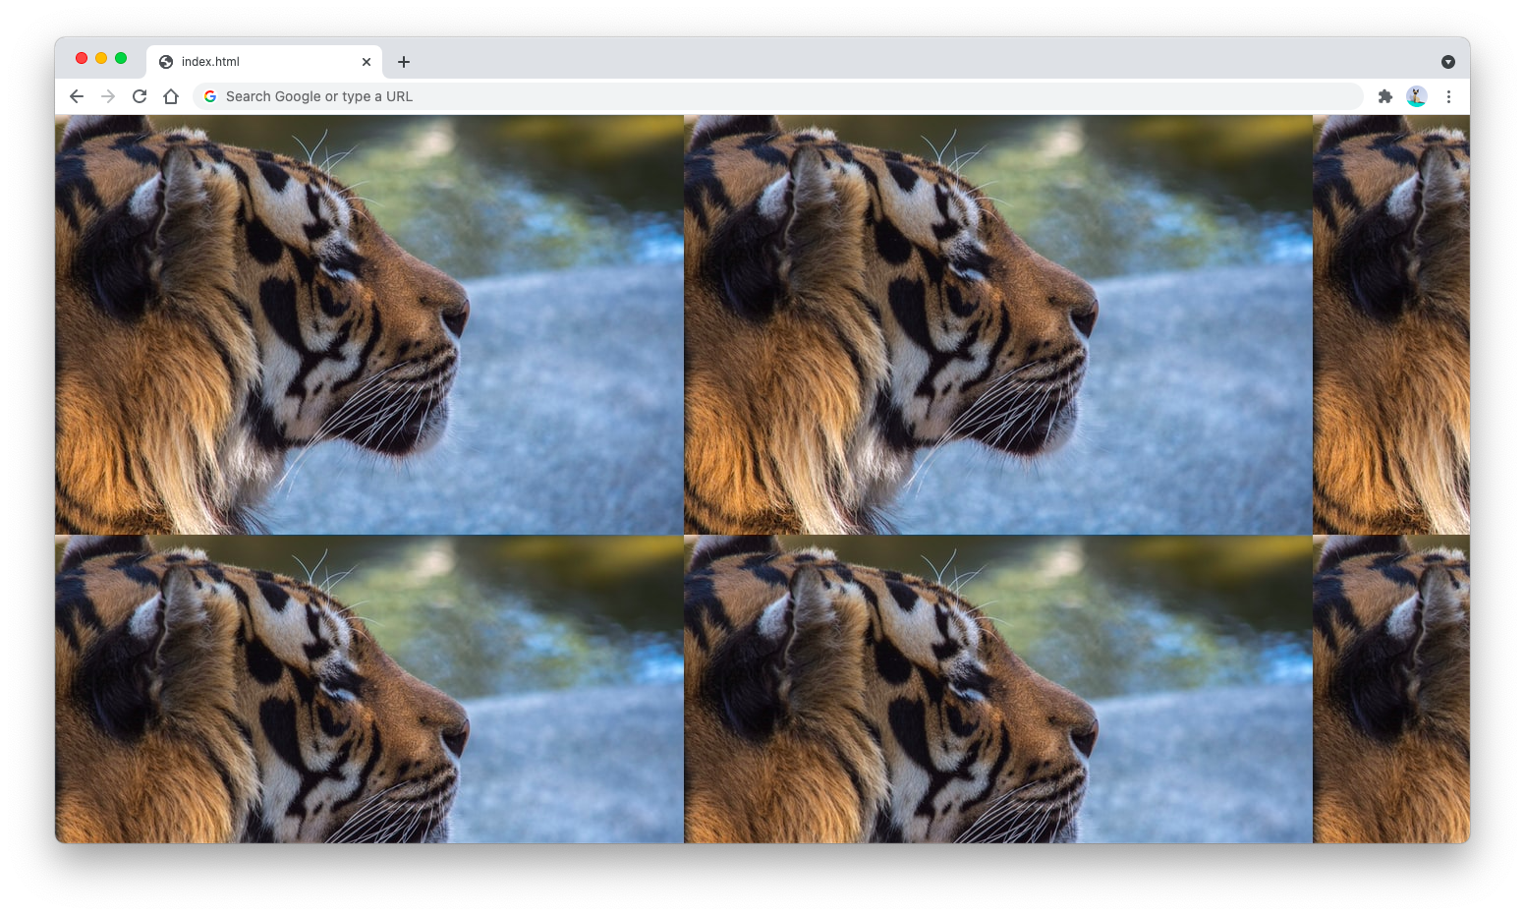Click the forward navigation arrow
The height and width of the screenshot is (916, 1525).
[108, 96]
